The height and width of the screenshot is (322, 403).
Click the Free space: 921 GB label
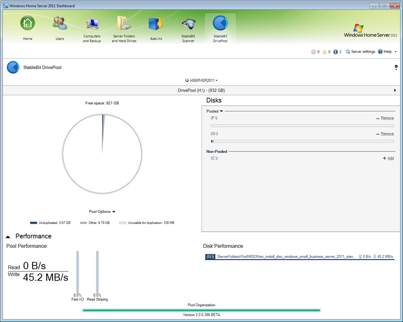point(102,103)
